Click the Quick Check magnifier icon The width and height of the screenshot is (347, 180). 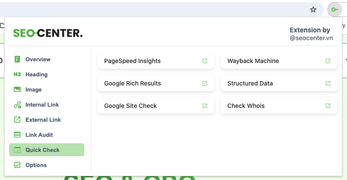point(17,150)
